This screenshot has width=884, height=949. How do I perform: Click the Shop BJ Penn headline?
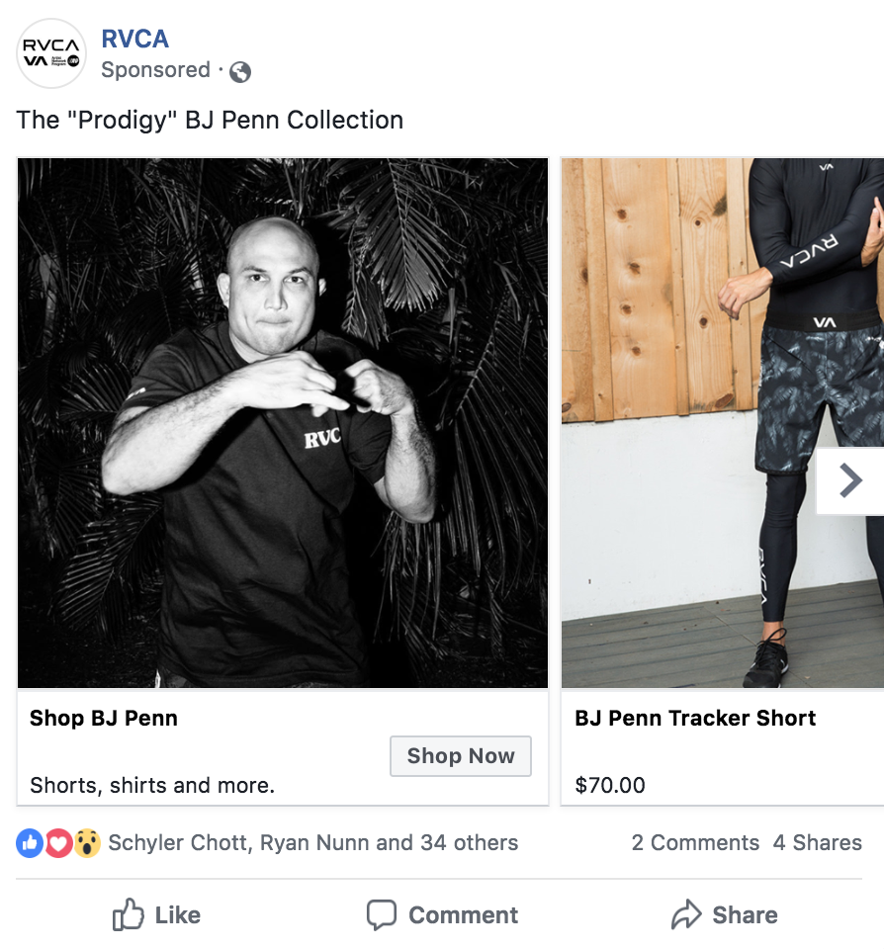pyautogui.click(x=104, y=719)
